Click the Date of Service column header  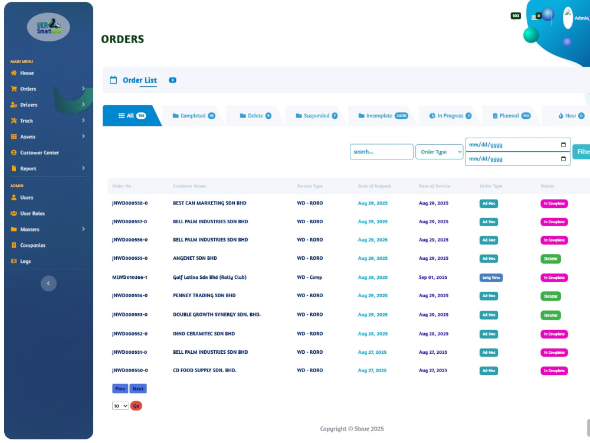point(434,186)
